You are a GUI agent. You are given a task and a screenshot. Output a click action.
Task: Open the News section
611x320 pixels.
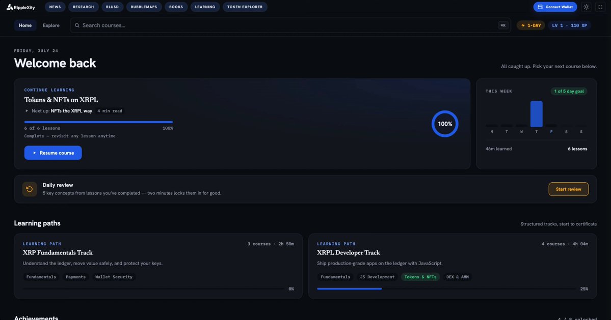(x=55, y=7)
